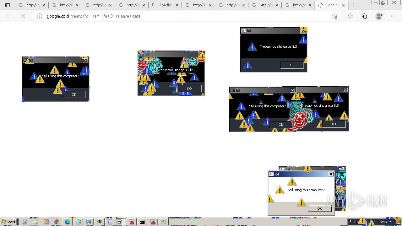Close the white lol dialog
The image size is (402, 226).
click(331, 174)
